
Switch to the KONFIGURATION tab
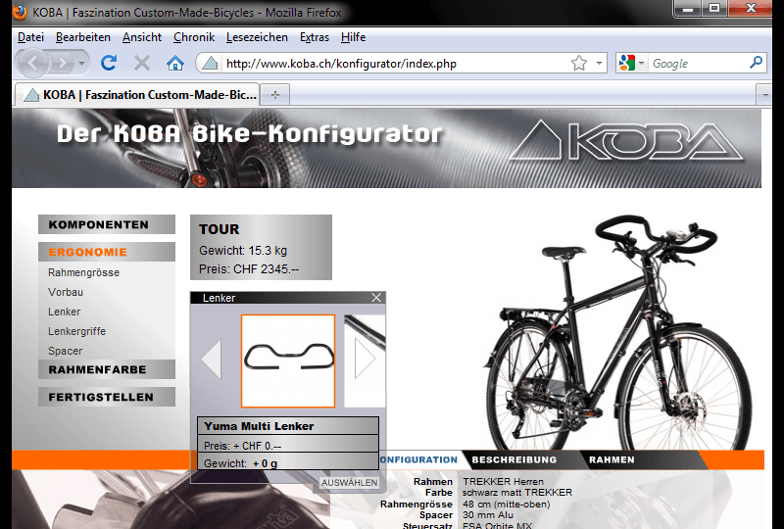(419, 459)
